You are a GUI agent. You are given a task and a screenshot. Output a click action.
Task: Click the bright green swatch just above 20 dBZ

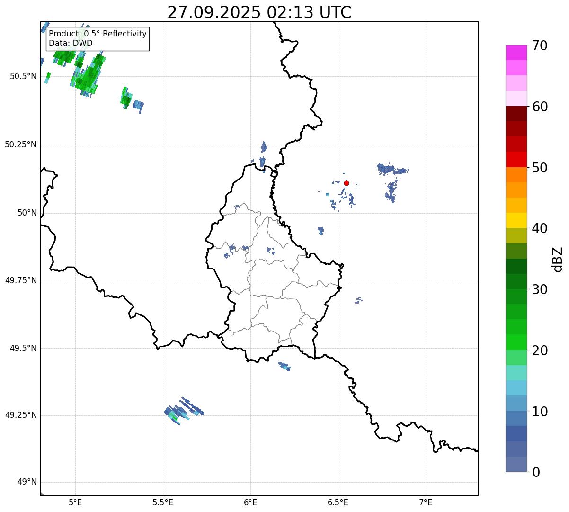pyautogui.click(x=516, y=342)
